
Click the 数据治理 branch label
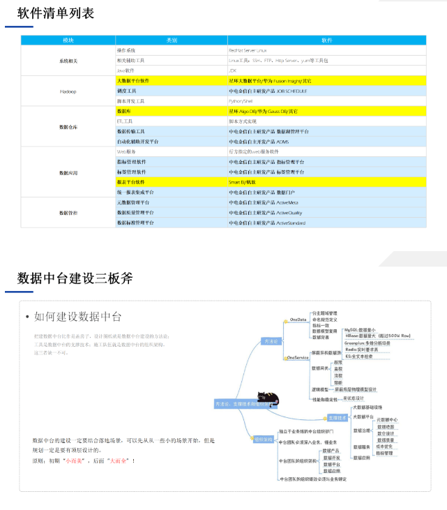362,430
